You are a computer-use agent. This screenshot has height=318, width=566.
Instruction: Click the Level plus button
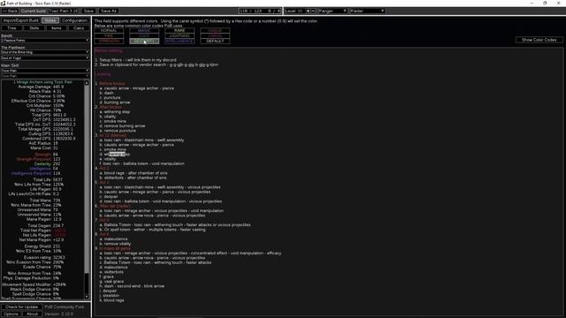coord(308,11)
